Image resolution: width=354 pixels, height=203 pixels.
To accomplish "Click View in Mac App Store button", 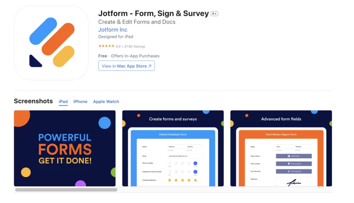I will point(127,66).
